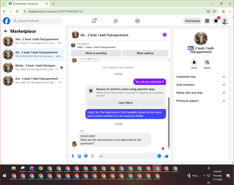The width and height of the screenshot is (234, 185).
Task: Expand Media, files and links section
Action: tap(201, 93)
